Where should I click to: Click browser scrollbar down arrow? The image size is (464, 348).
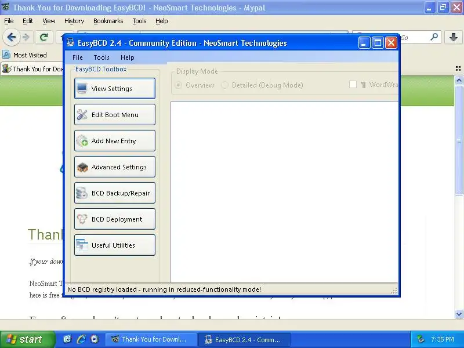click(x=459, y=314)
